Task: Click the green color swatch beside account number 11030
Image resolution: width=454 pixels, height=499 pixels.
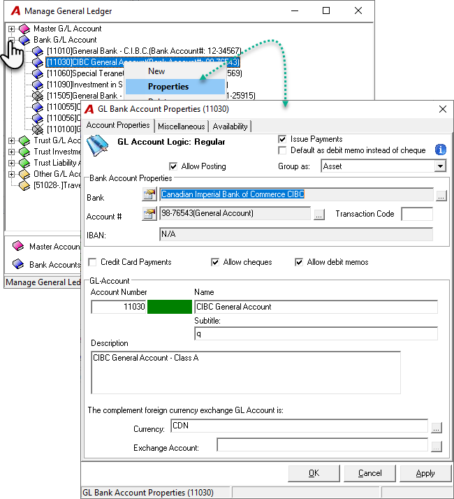Action: click(170, 307)
